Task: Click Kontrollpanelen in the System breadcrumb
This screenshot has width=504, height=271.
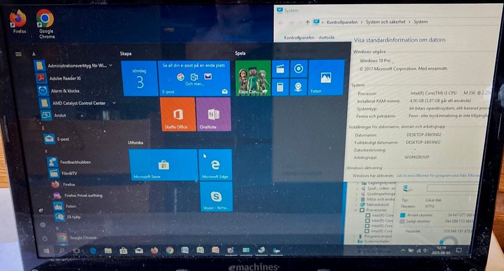Action: point(342,22)
